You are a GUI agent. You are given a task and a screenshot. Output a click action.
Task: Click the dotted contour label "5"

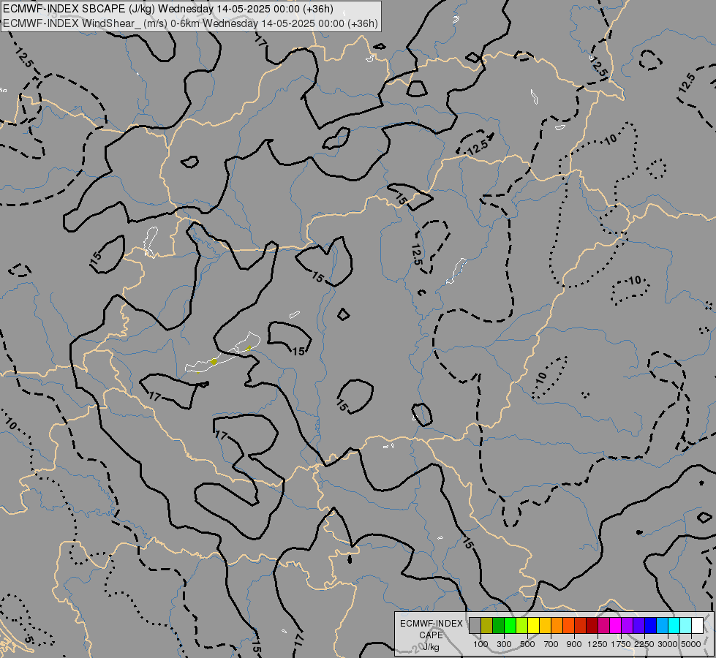click(x=29, y=639)
